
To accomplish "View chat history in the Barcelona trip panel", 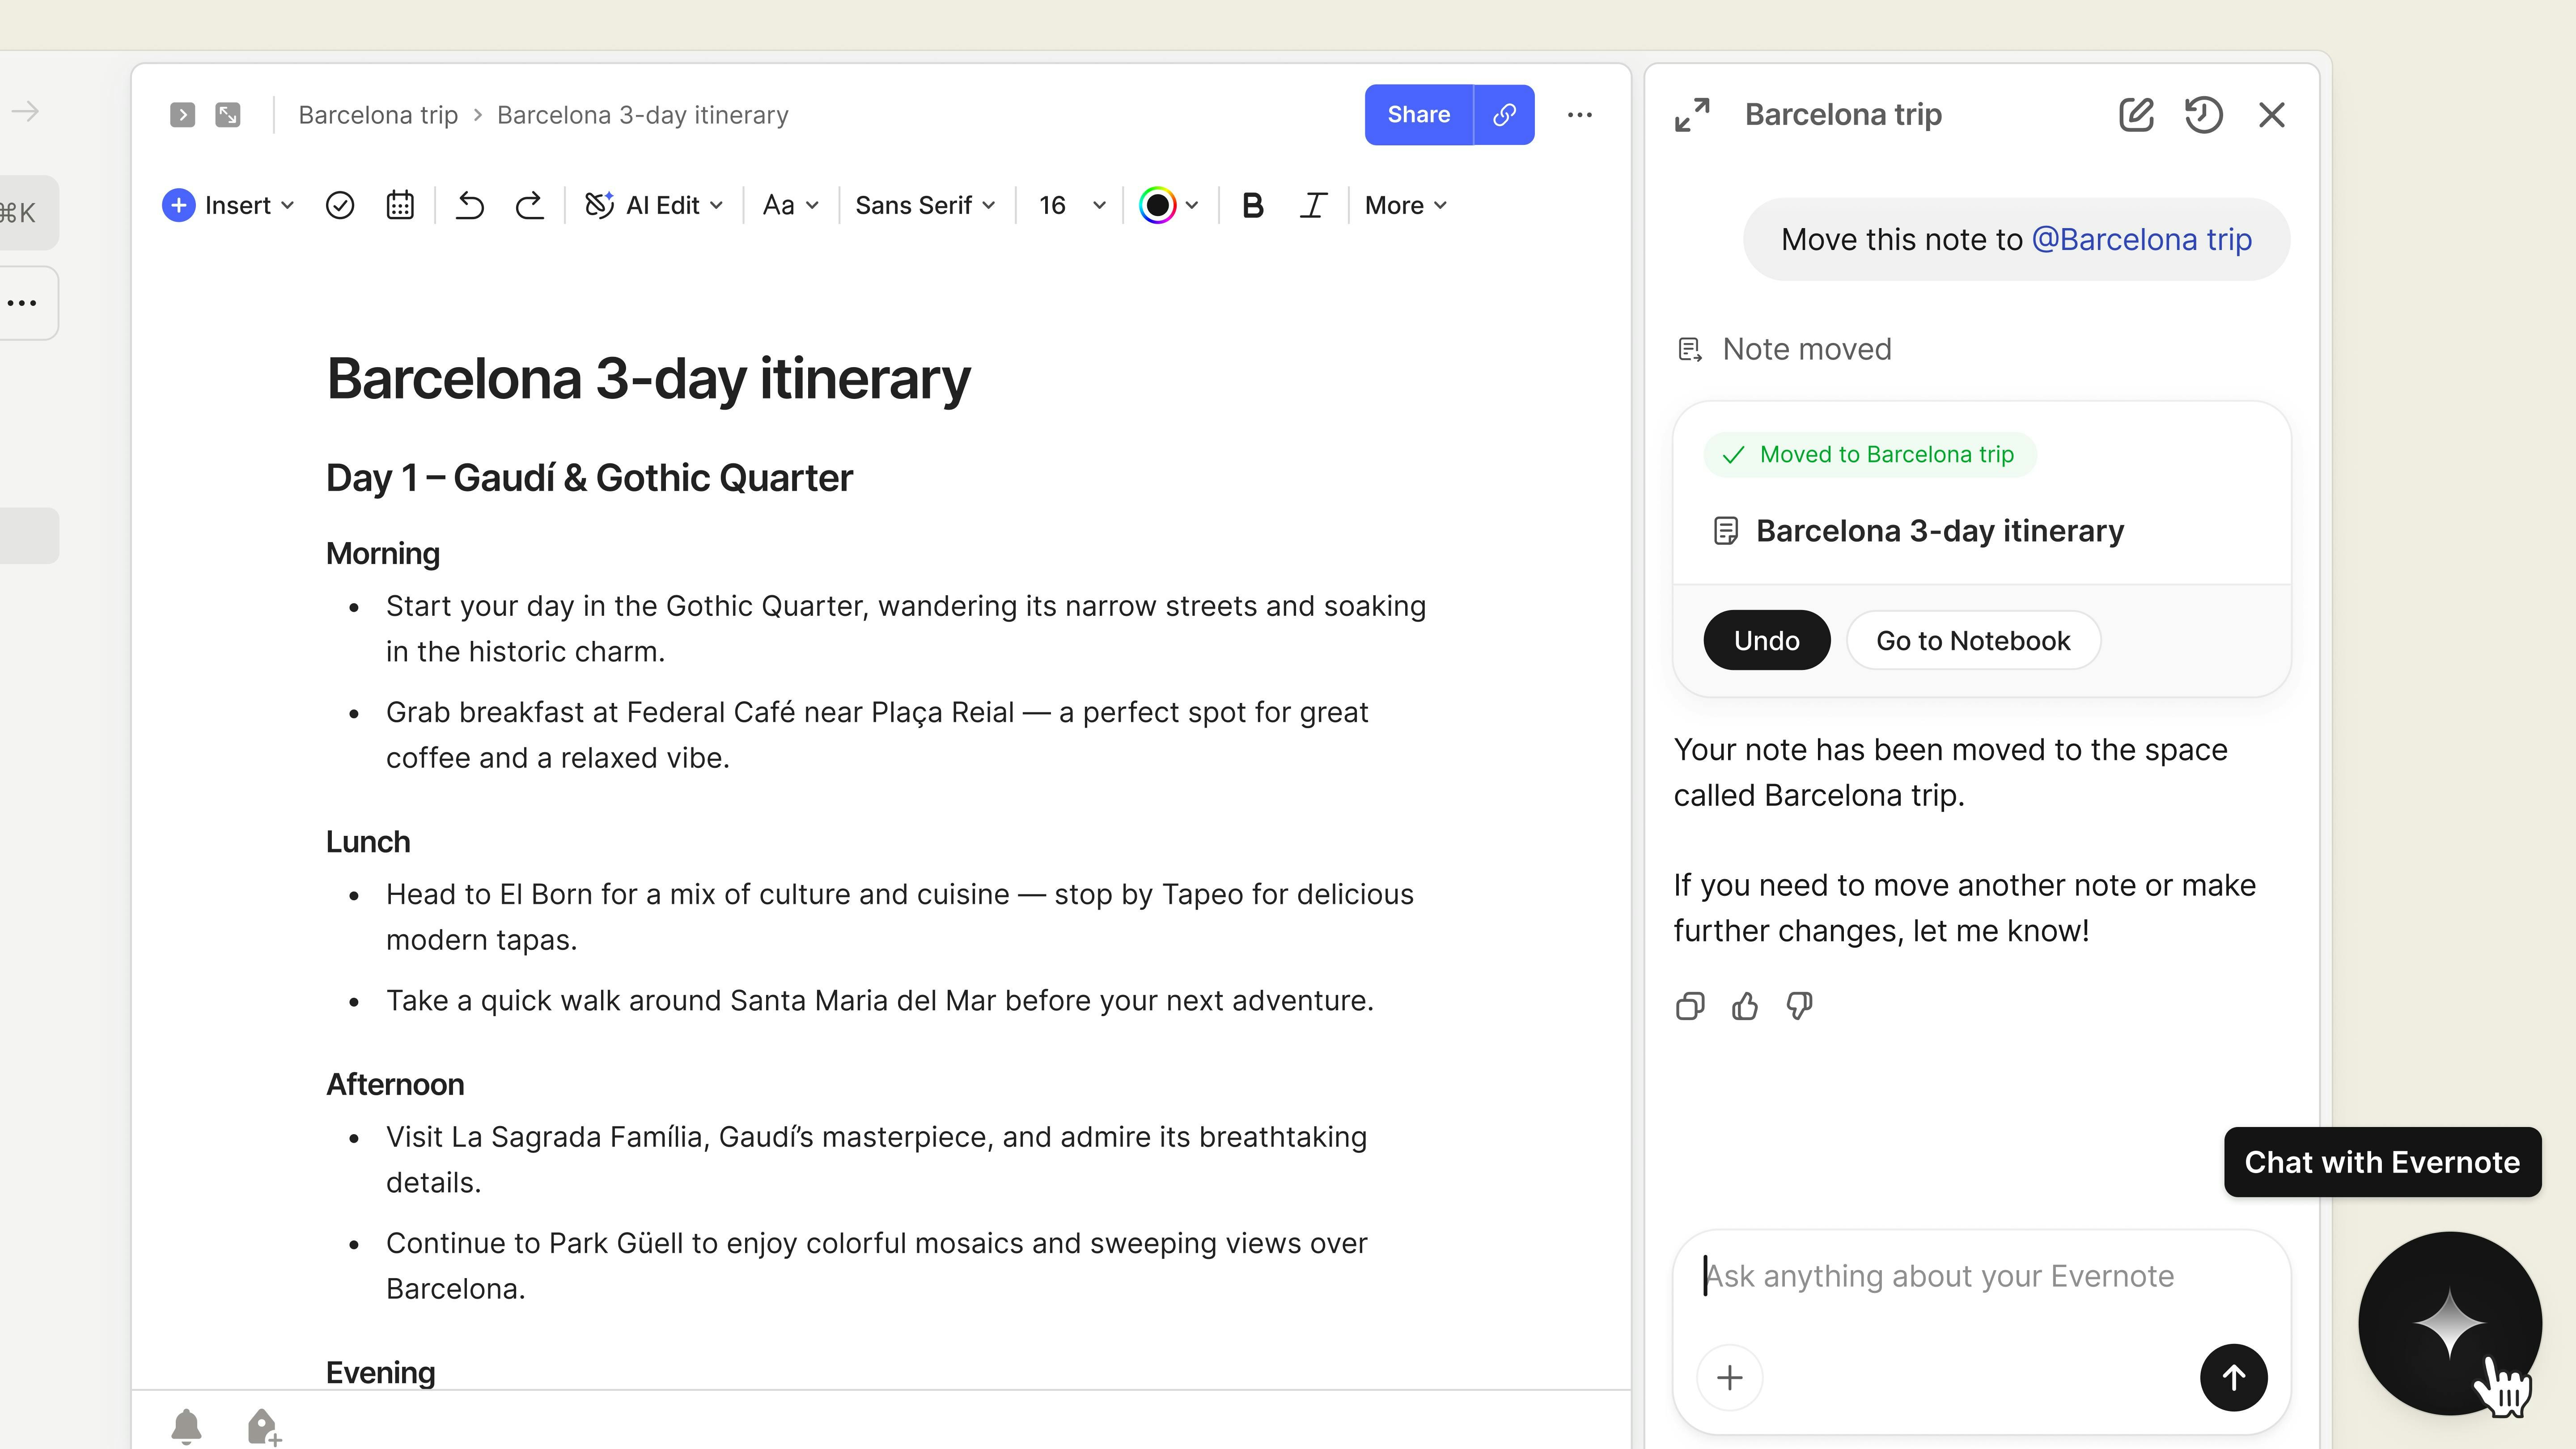I will [x=2204, y=114].
